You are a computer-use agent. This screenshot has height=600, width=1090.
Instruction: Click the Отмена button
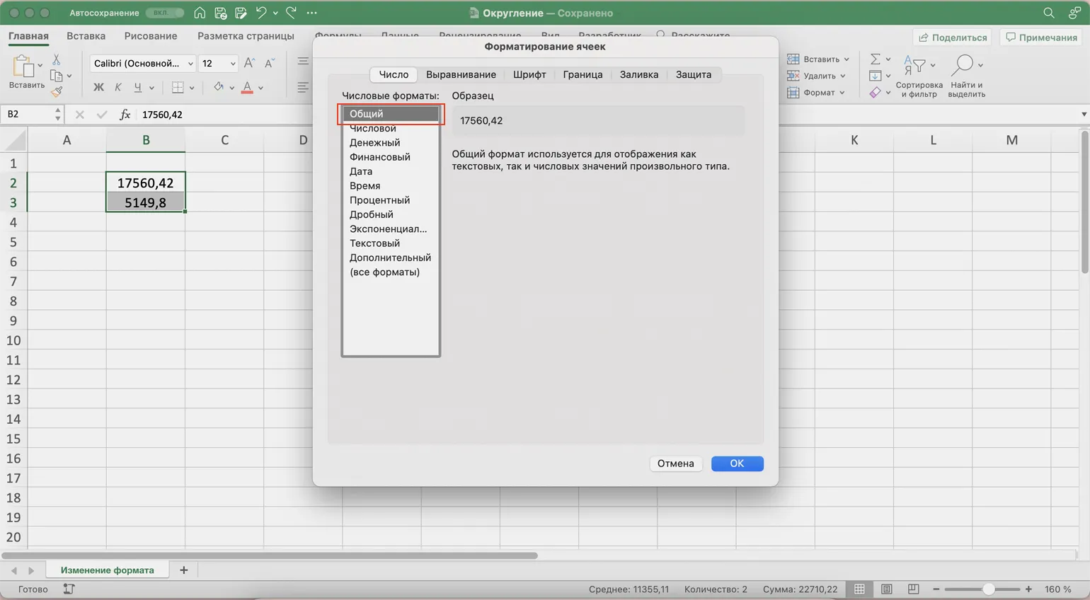point(675,463)
